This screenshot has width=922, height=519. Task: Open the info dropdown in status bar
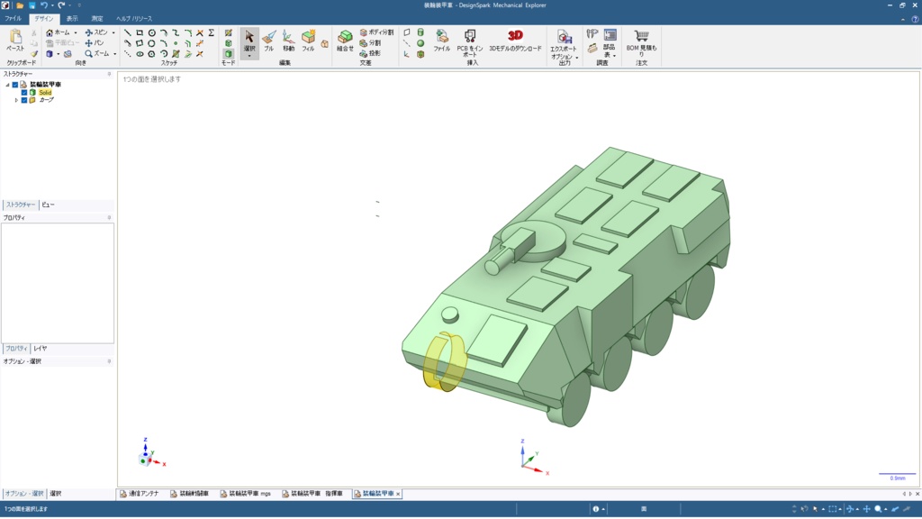point(603,509)
